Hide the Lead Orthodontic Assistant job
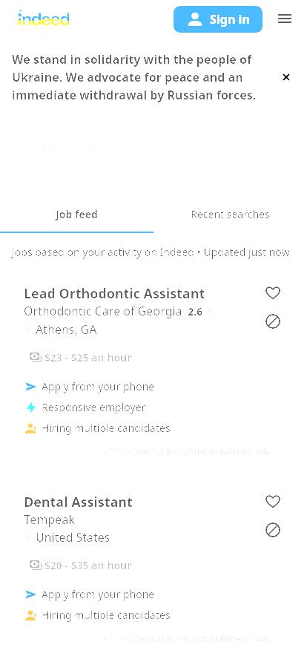The image size is (307, 665). 273,321
